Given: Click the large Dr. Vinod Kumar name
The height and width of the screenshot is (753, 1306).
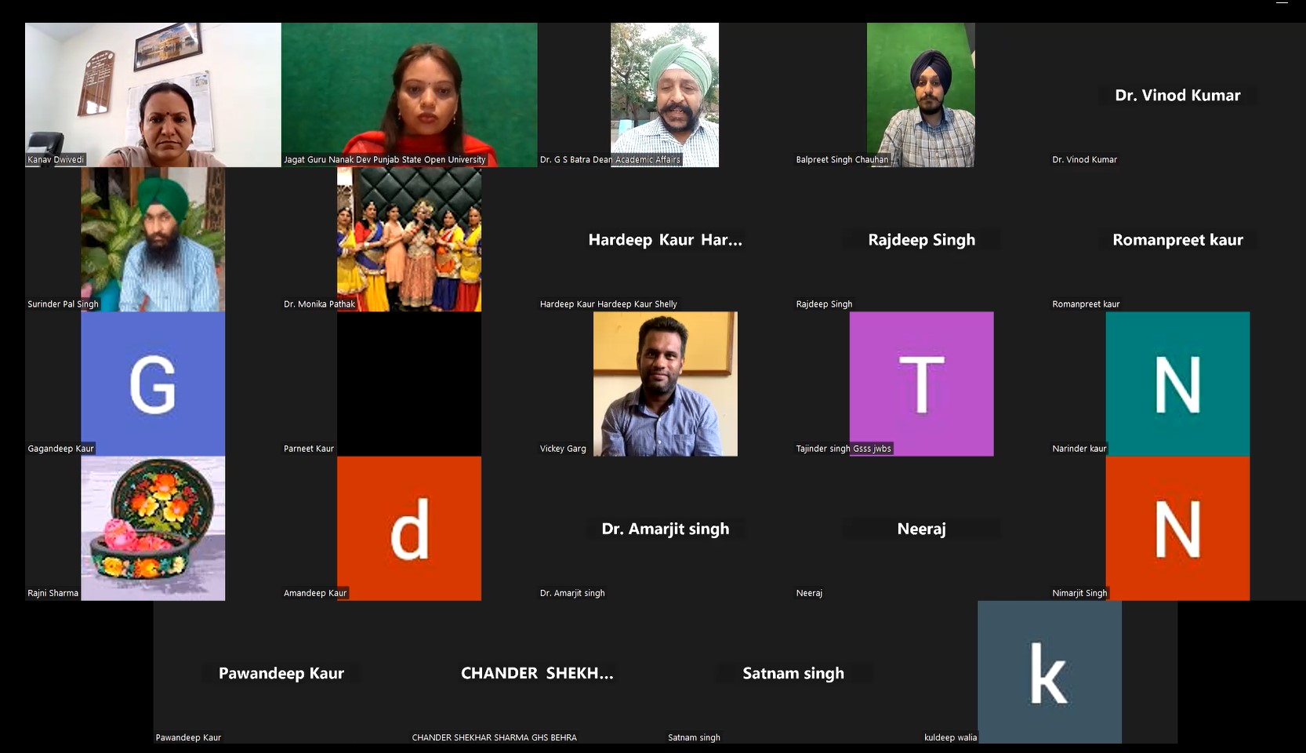Looking at the screenshot, I should coord(1177,96).
